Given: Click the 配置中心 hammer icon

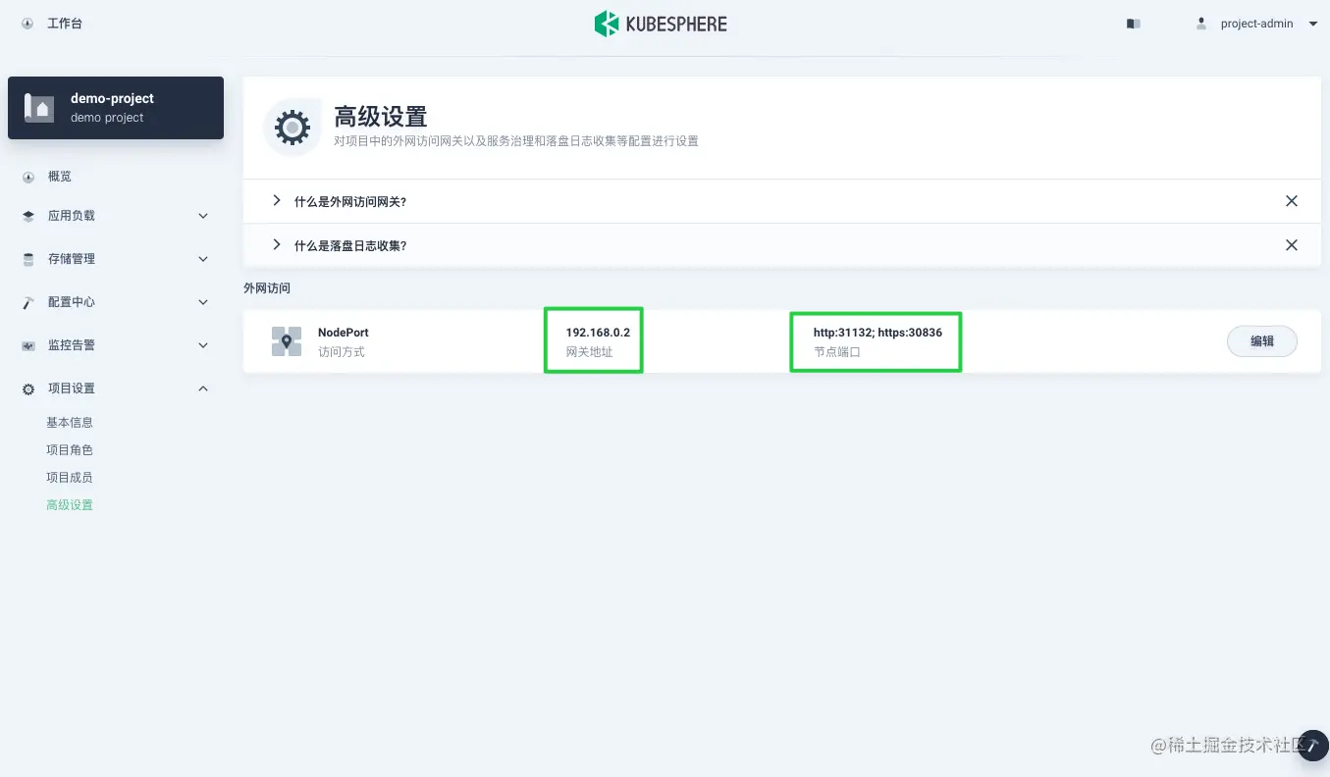Looking at the screenshot, I should [28, 302].
